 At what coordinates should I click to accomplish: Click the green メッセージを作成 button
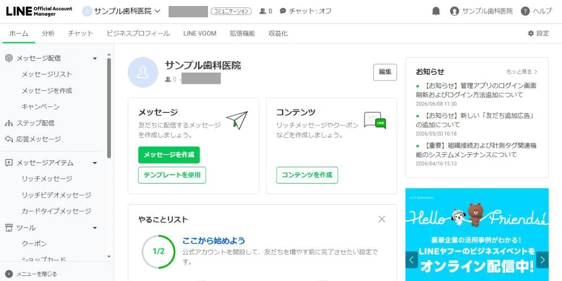coord(169,155)
